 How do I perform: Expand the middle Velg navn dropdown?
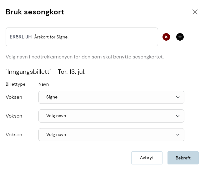[111, 116]
